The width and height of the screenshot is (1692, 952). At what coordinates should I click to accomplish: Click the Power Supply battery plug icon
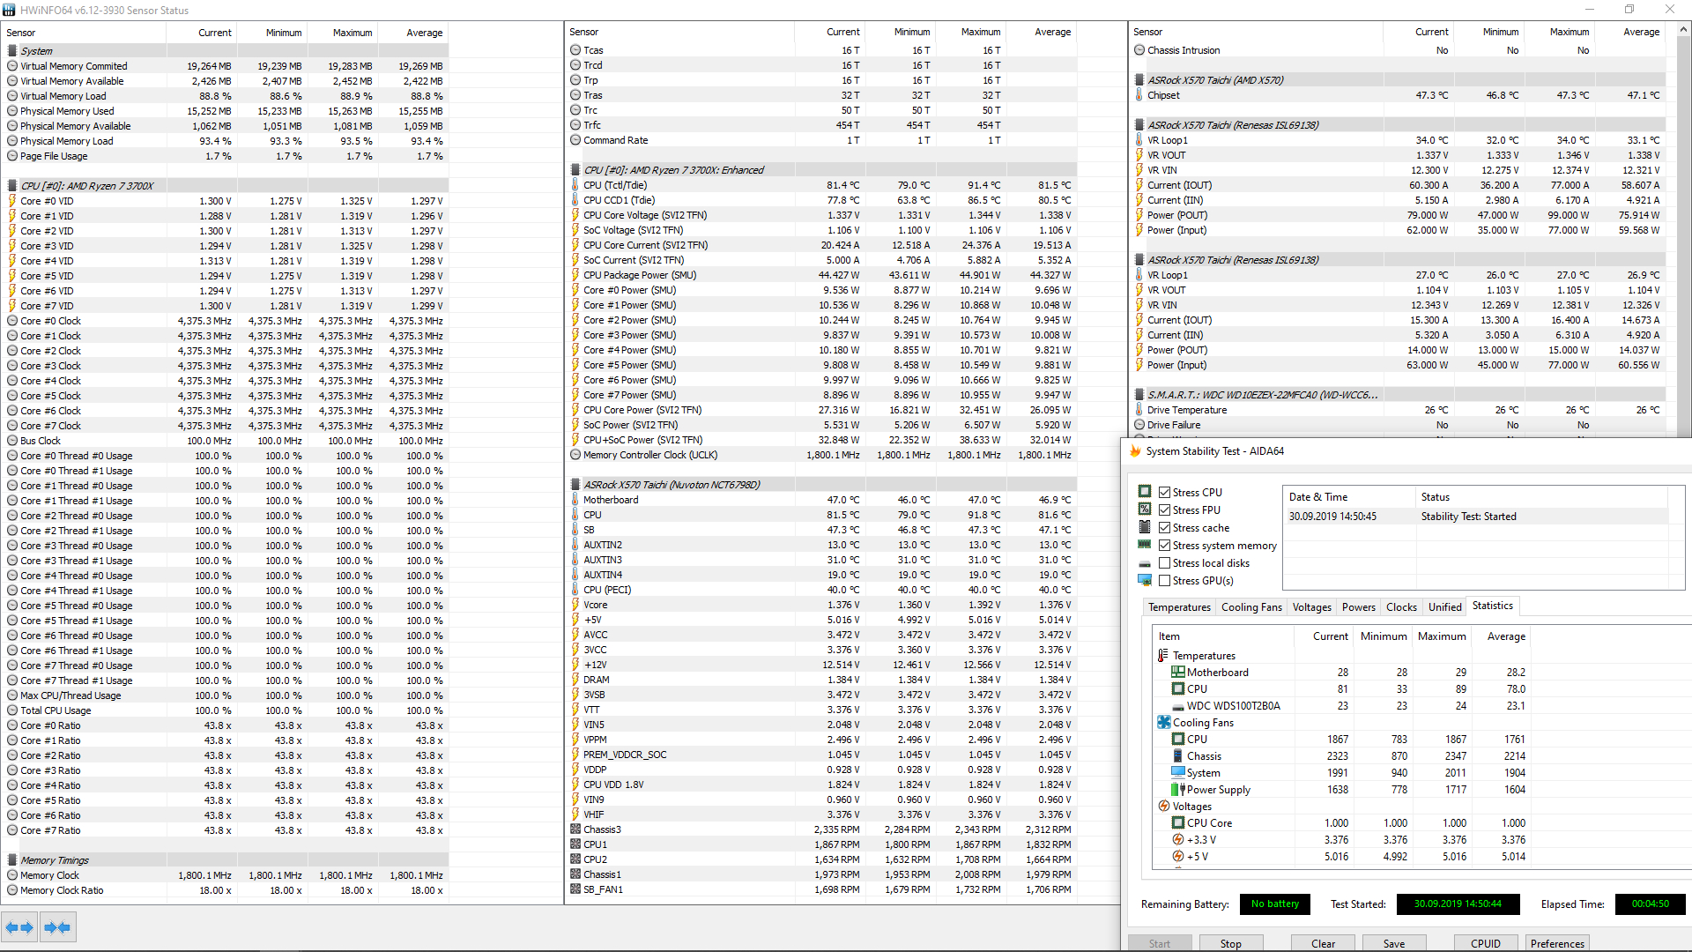click(1177, 790)
